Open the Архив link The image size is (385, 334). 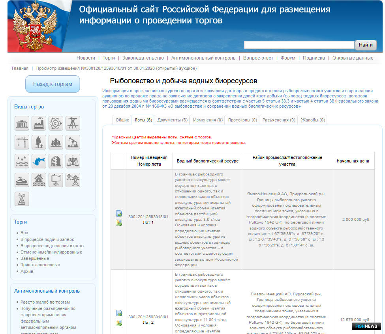point(27,271)
